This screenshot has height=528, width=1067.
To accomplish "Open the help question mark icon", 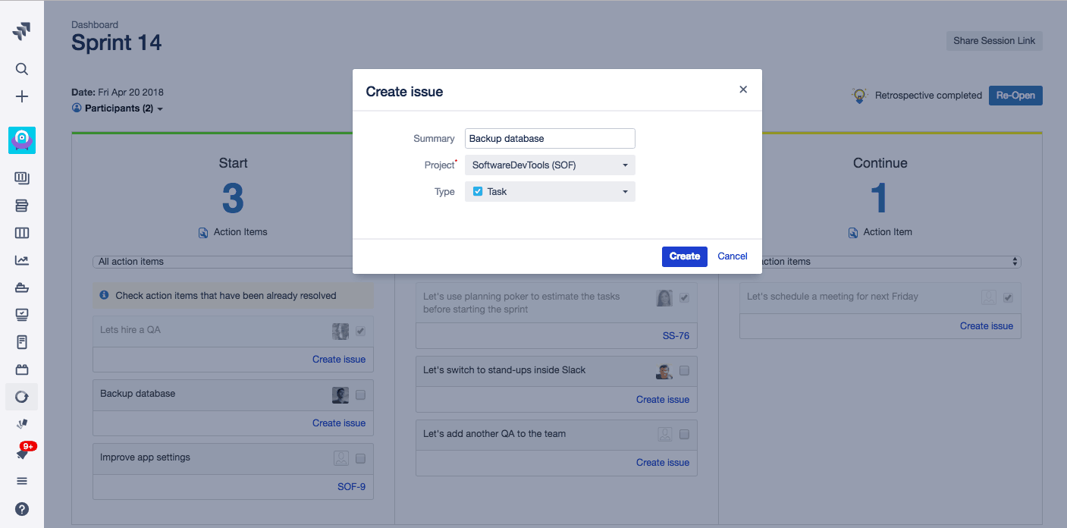I will 21,508.
